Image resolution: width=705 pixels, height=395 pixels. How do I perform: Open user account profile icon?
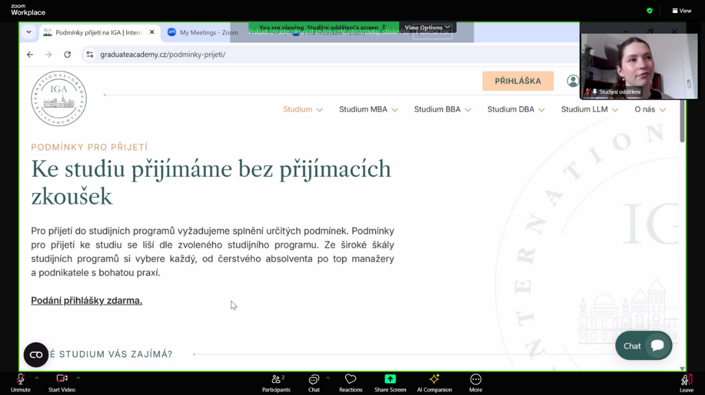(572, 81)
